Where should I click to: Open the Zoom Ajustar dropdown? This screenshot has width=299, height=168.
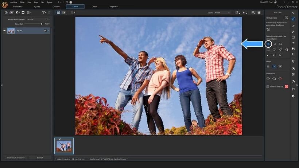point(222,12)
